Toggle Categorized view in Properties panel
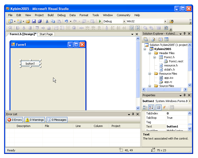The image size is (198, 158). (145, 107)
